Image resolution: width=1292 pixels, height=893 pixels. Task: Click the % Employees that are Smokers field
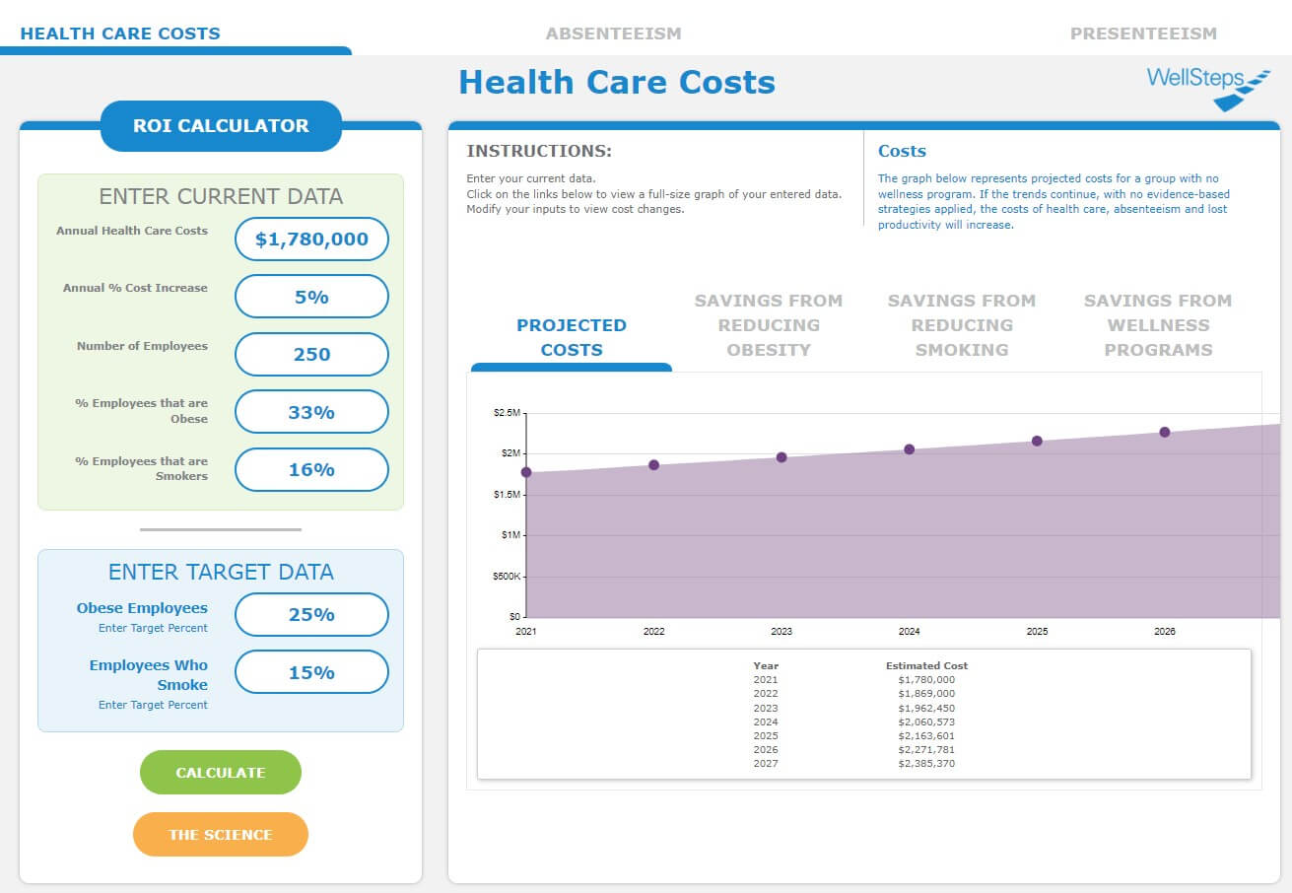(x=311, y=469)
